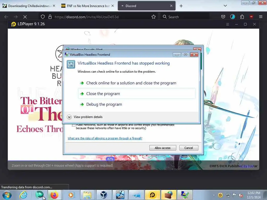Expand View problem details
267x200 pixels.
pyautogui.click(x=85, y=117)
